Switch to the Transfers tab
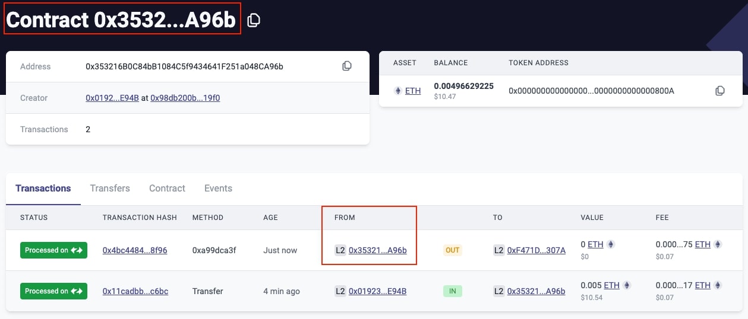This screenshot has height=319, width=748. [110, 188]
